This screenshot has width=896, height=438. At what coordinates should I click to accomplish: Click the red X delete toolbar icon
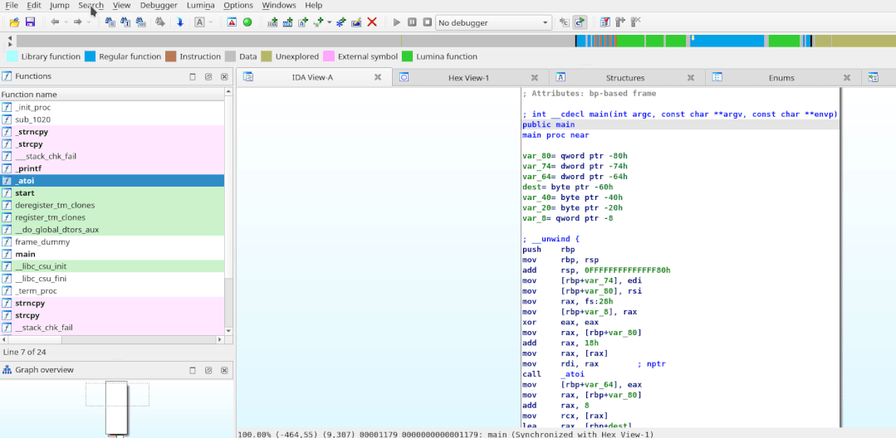pyautogui.click(x=372, y=22)
